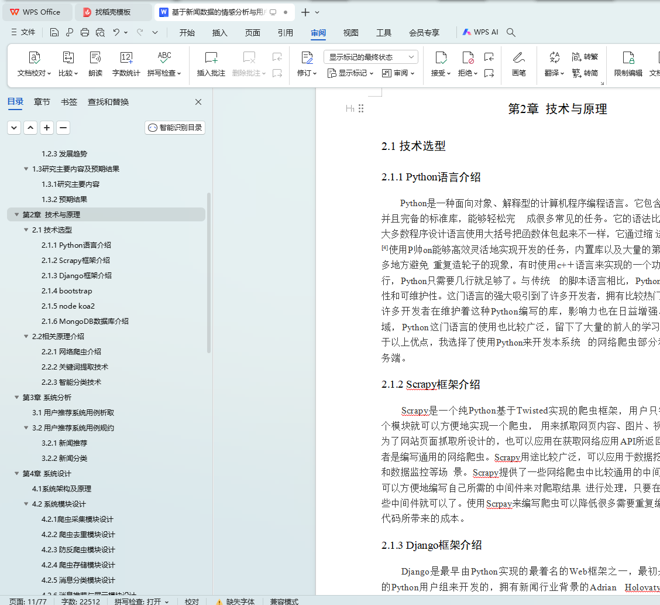Redo the last action

tap(140, 32)
